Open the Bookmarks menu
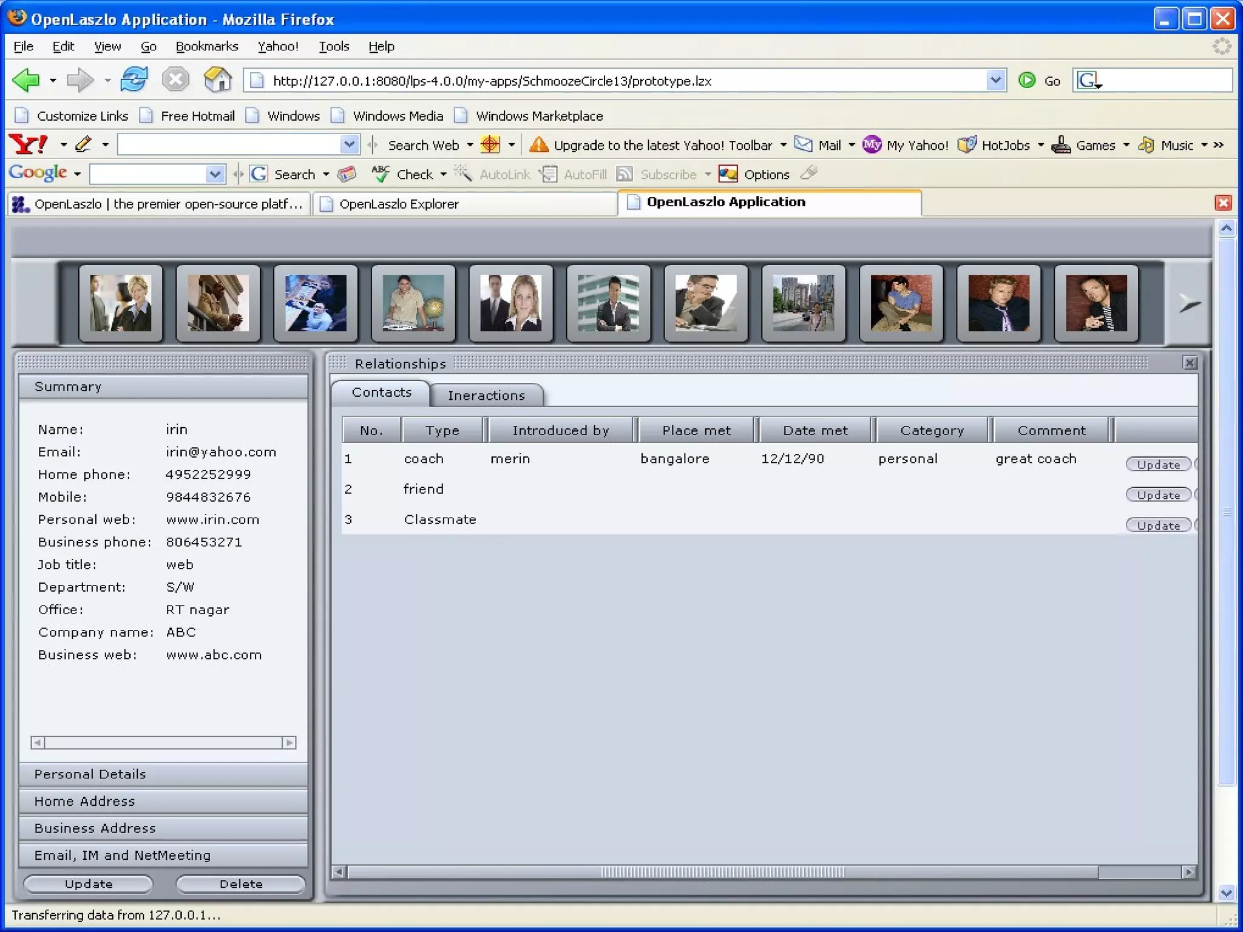This screenshot has height=932, width=1243. [206, 47]
